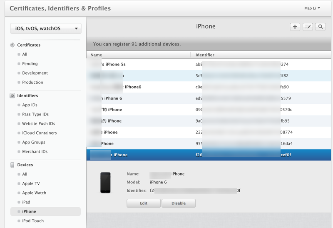Click the Identifiers ID icon
Viewport: 333px width, 228px height.
click(x=12, y=96)
